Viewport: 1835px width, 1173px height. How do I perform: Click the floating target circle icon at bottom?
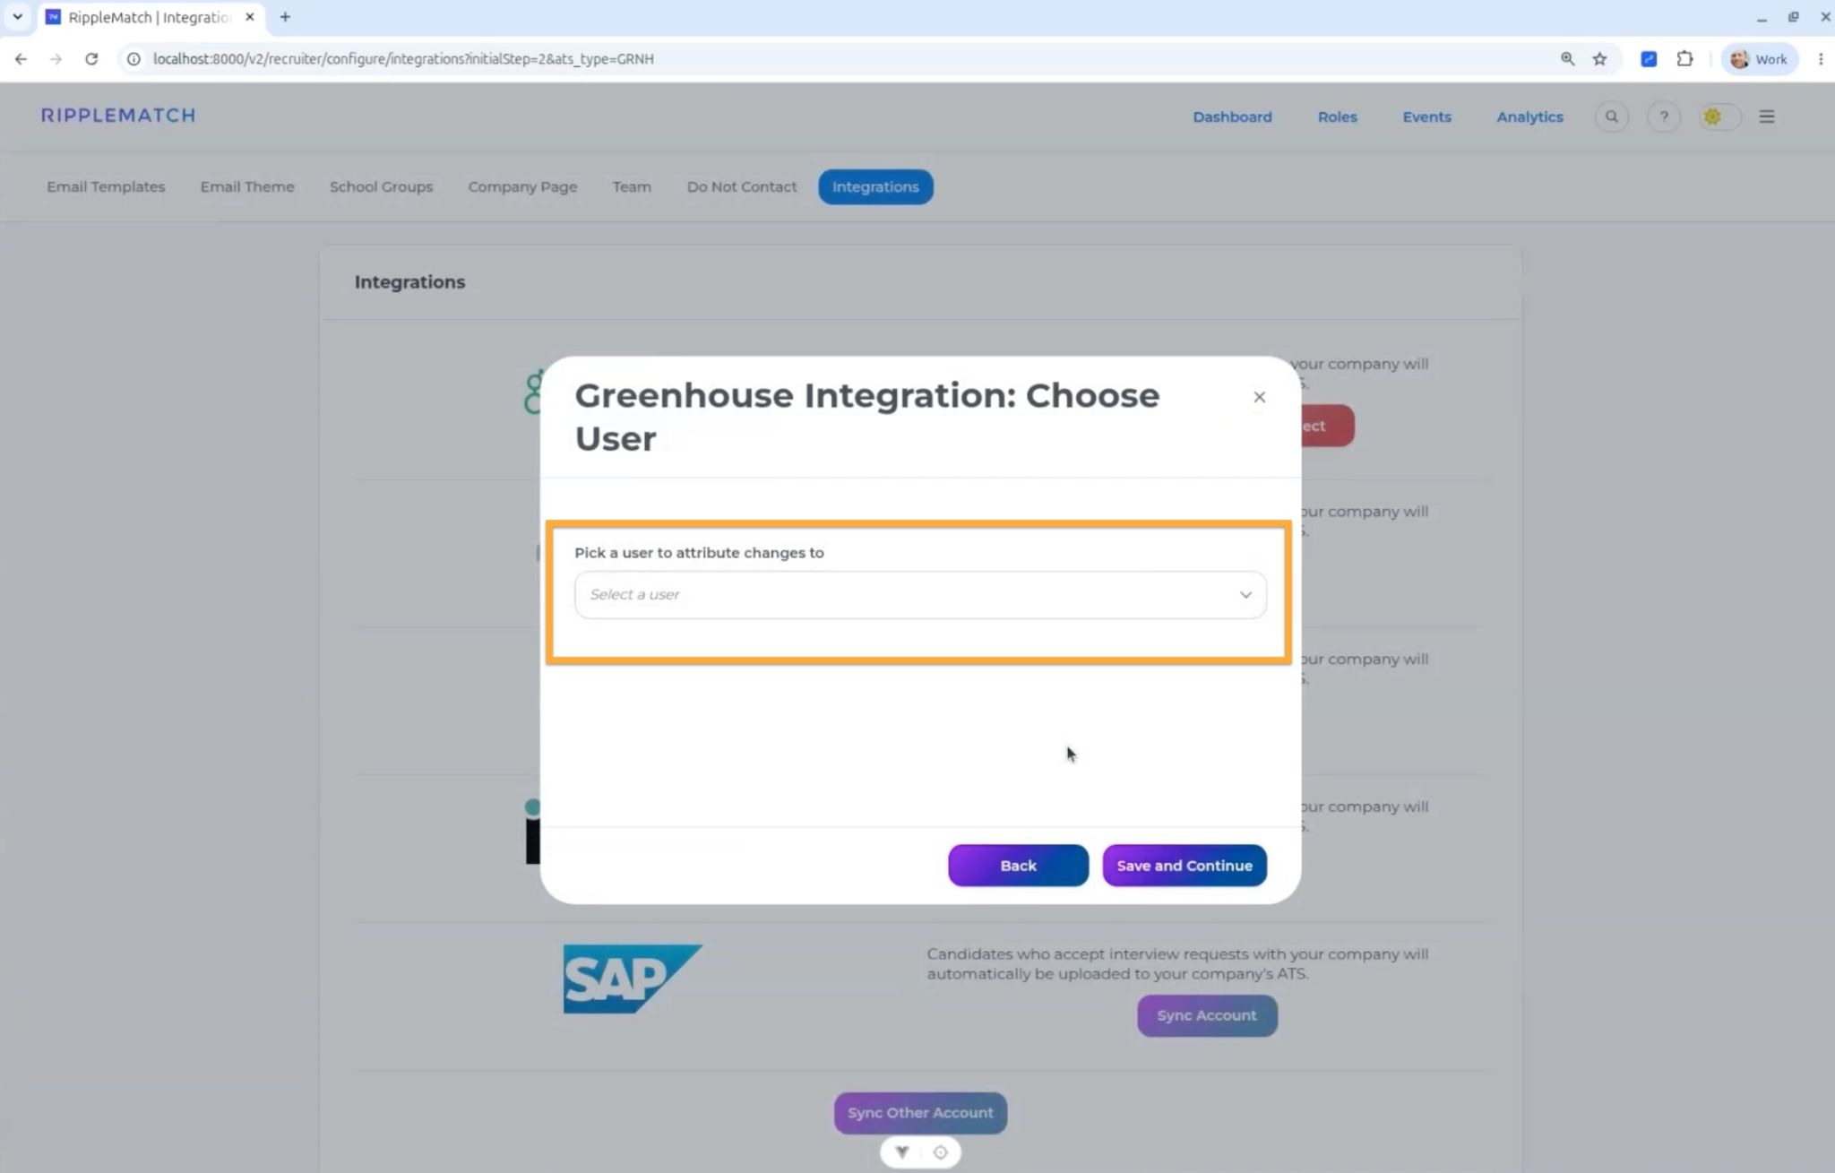(x=940, y=1152)
